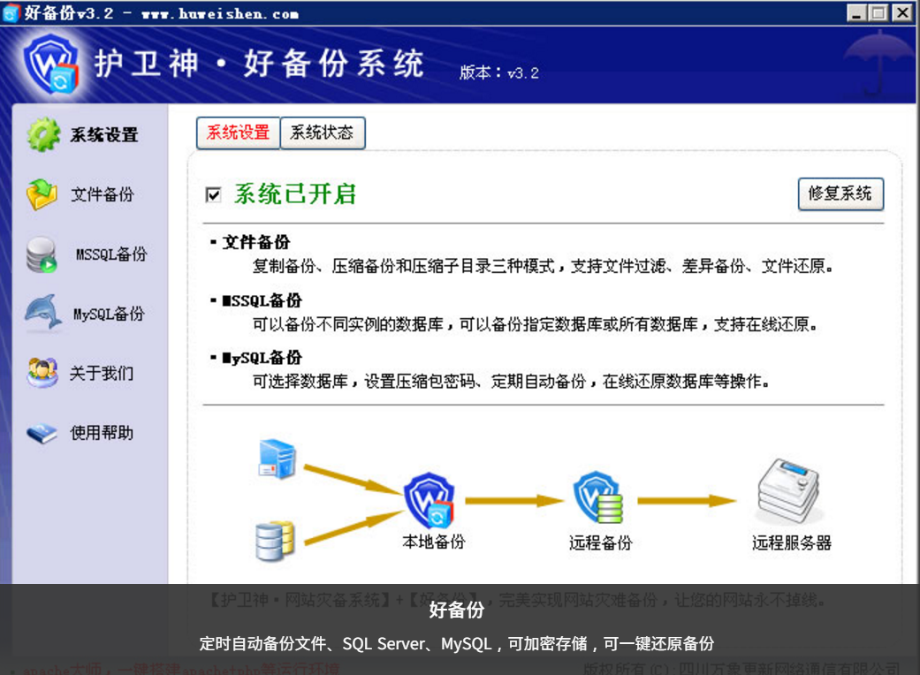The height and width of the screenshot is (675, 920).
Task: Close the 好备份 window
Action: point(902,13)
